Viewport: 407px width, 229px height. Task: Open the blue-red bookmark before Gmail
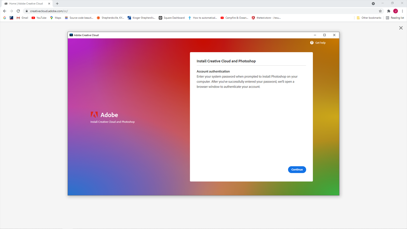tap(12, 18)
